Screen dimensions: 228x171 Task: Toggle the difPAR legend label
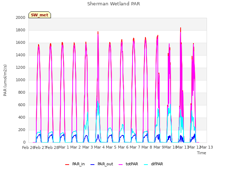click(x=157, y=164)
